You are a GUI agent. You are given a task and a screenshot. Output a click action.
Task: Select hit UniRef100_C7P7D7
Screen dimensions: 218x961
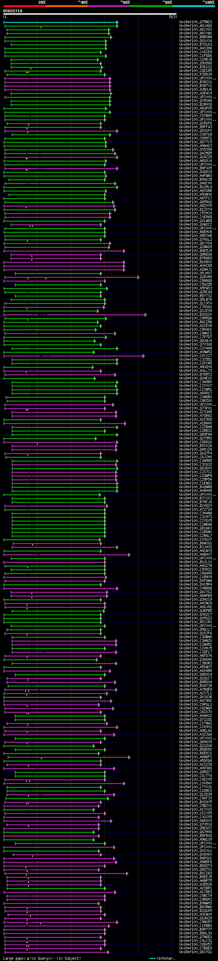click(x=196, y=337)
